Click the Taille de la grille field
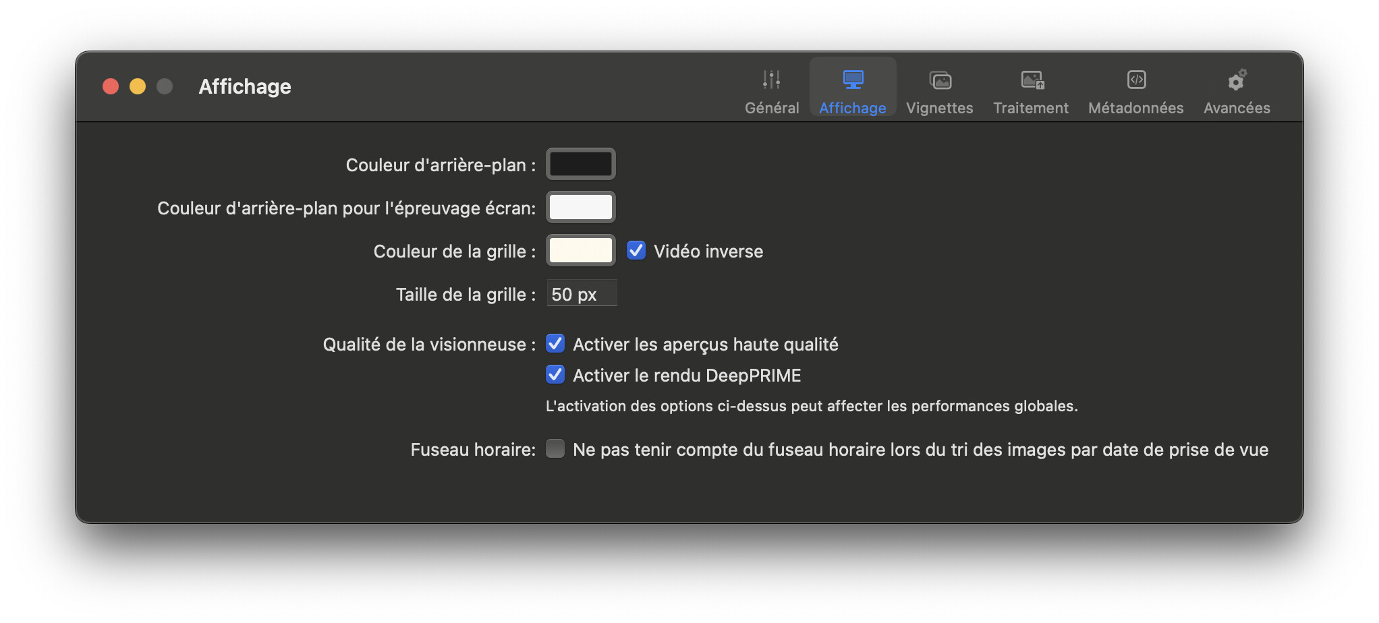 click(581, 294)
